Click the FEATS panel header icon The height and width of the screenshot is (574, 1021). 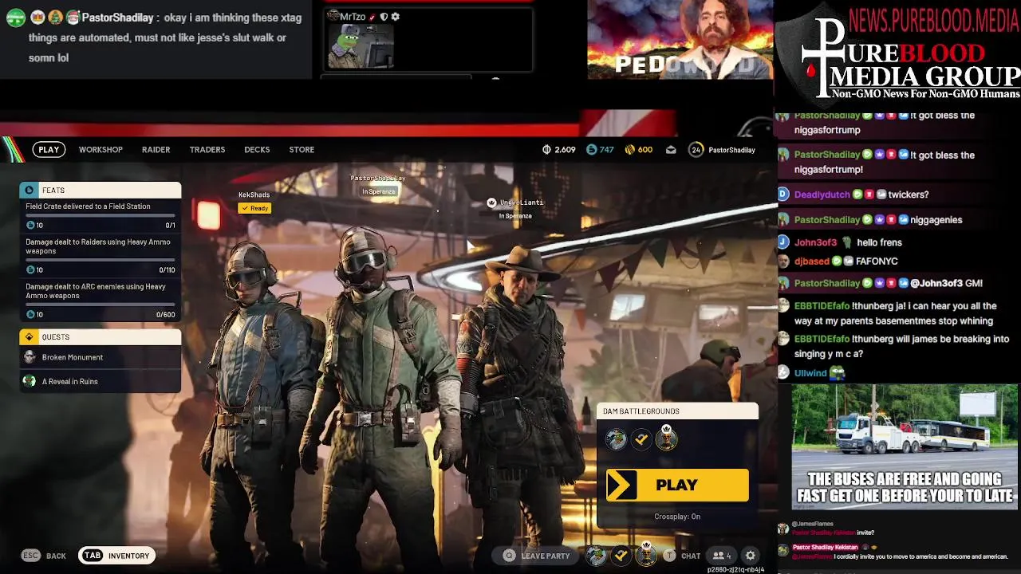pyautogui.click(x=30, y=191)
